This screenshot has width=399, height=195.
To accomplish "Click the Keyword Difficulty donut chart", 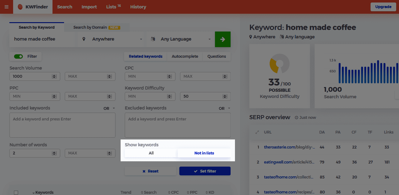I will (280, 64).
